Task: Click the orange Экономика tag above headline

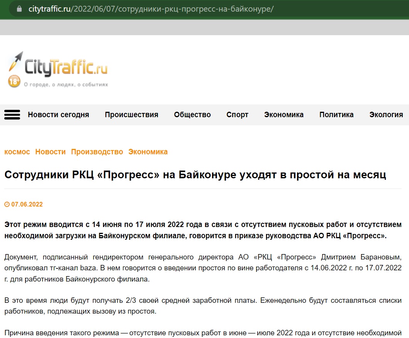Action: [148, 152]
